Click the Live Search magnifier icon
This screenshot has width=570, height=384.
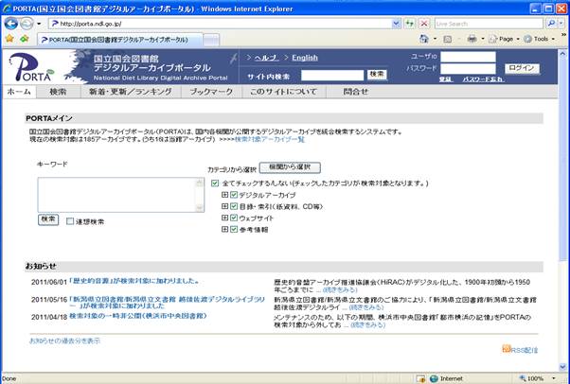551,24
